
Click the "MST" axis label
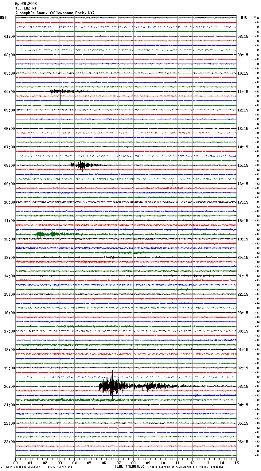pos(3,18)
